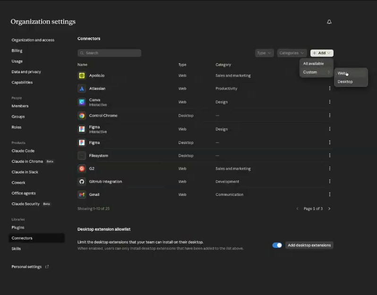
Task: Open the Categories filter dropdown
Action: [291, 53]
